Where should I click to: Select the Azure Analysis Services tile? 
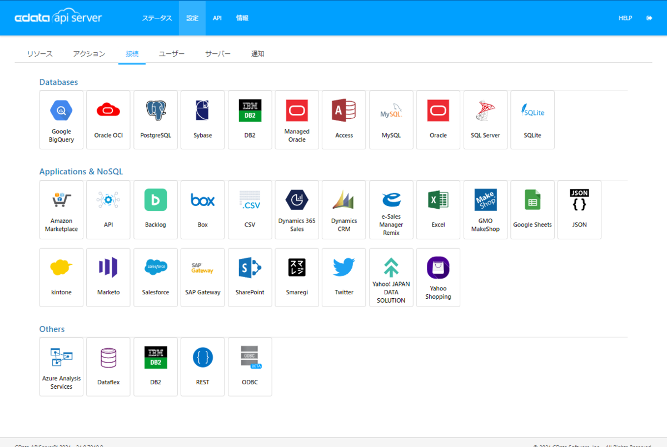[x=61, y=367]
